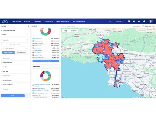The width and height of the screenshot is (156, 117).
Task: Click green slice of loan officers donut
Action: pos(45,34)
